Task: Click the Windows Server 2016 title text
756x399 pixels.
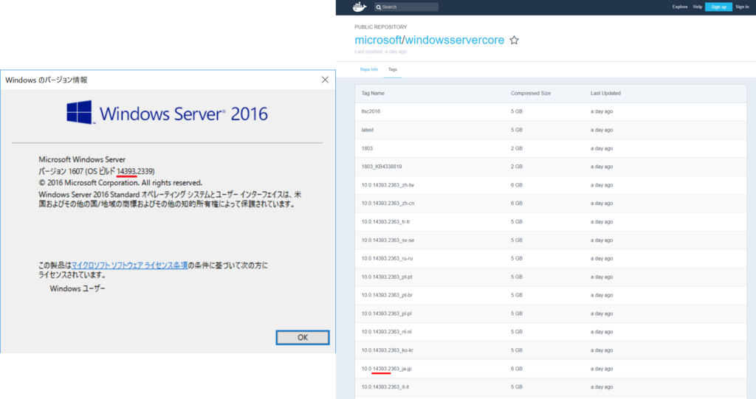Action: (x=183, y=114)
